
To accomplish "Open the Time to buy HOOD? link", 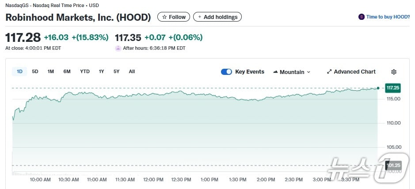I will (x=388, y=17).
